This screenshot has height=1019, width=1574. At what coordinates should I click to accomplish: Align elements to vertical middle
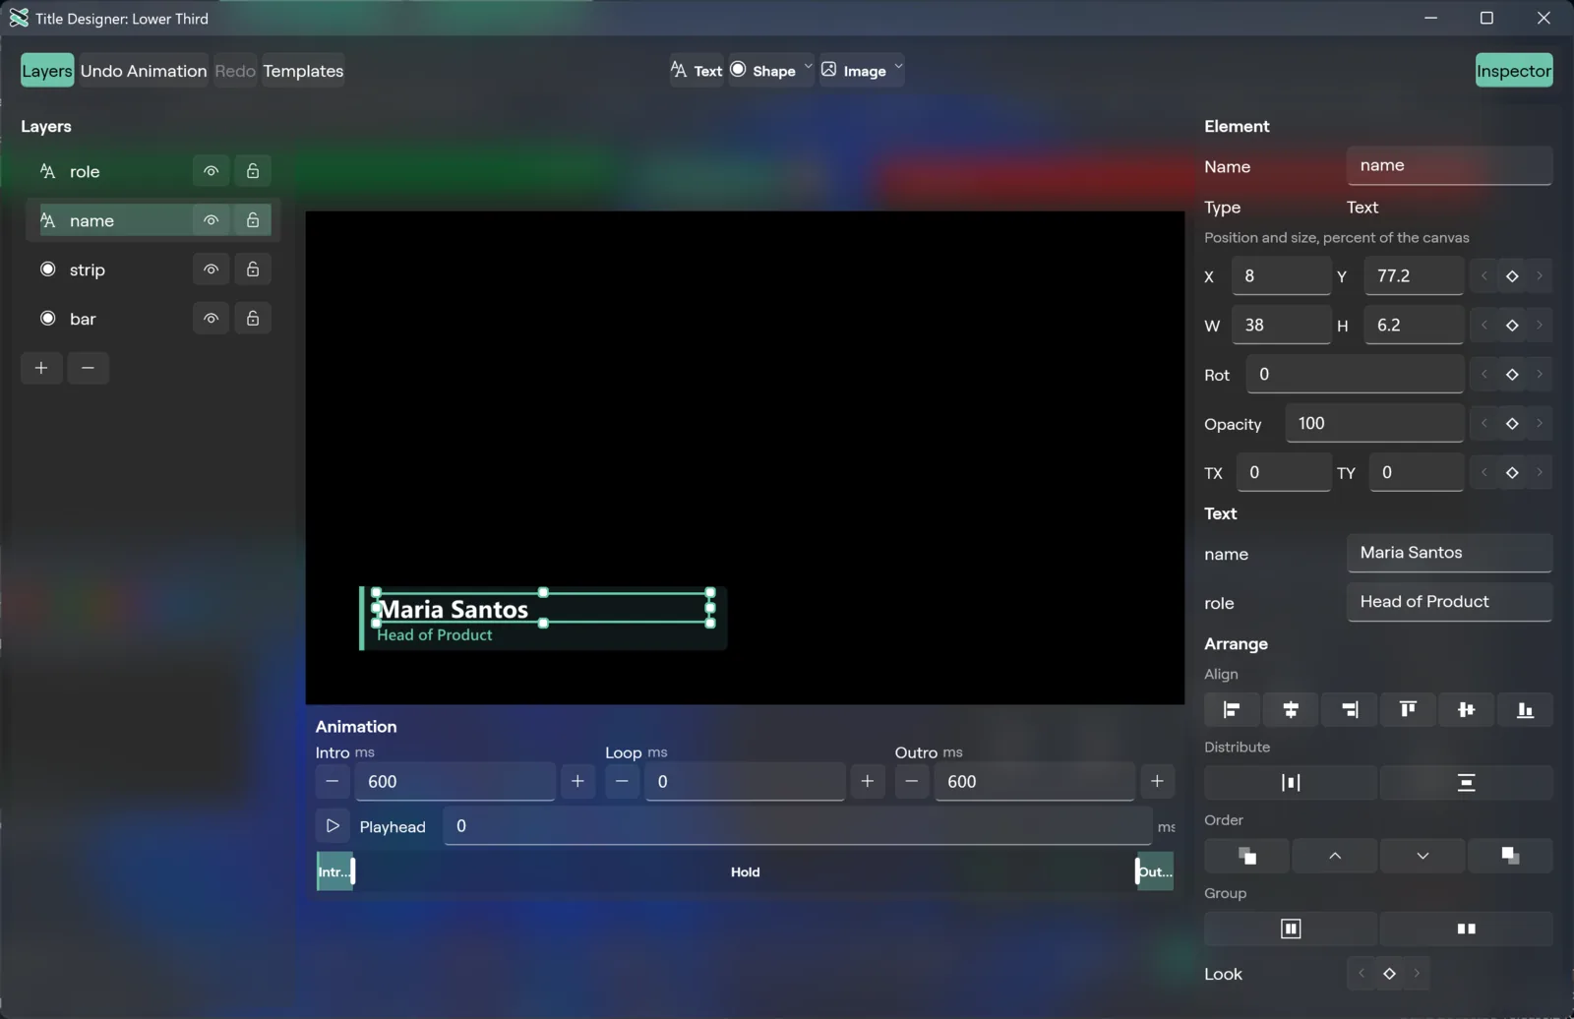pos(1466,709)
